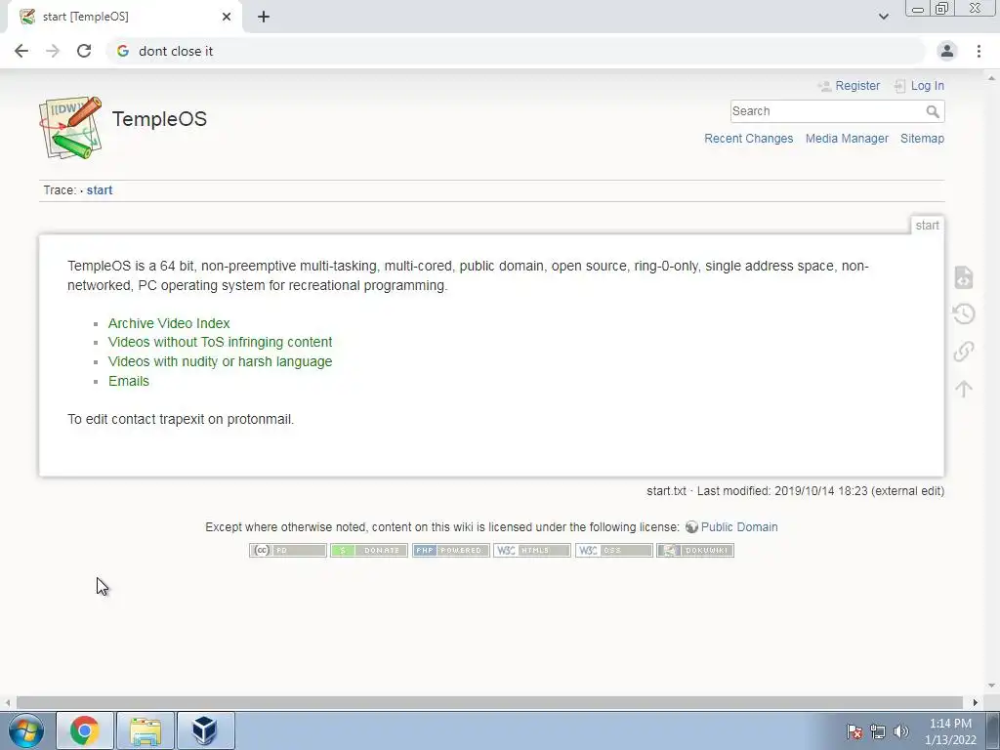
Task: Open Videos with nudity or harsh language
Action: pyautogui.click(x=220, y=361)
